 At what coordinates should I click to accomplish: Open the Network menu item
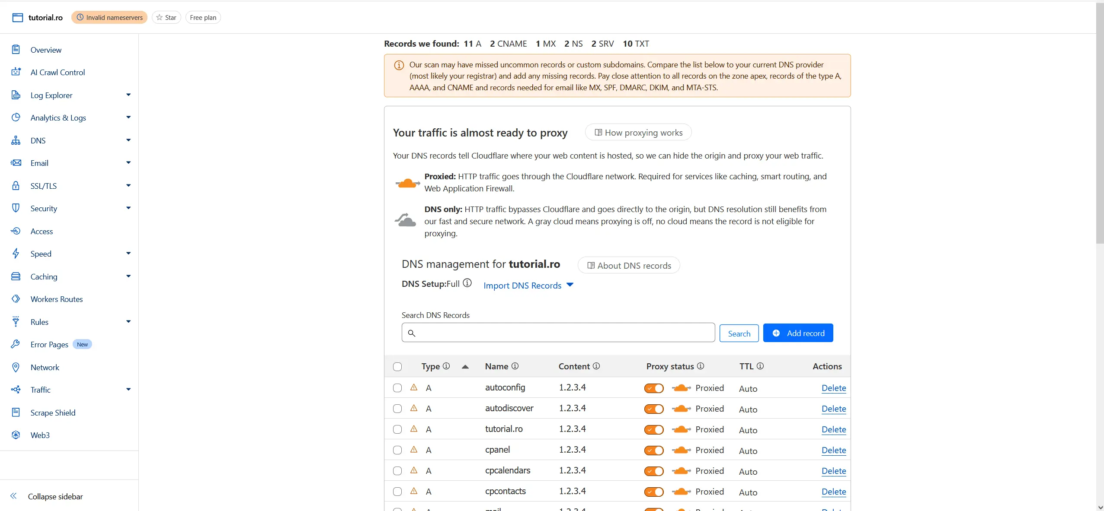tap(45, 367)
